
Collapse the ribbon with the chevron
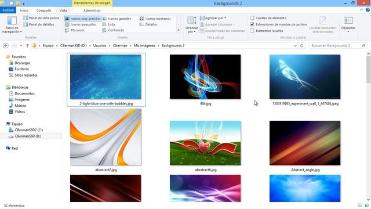tap(361, 10)
